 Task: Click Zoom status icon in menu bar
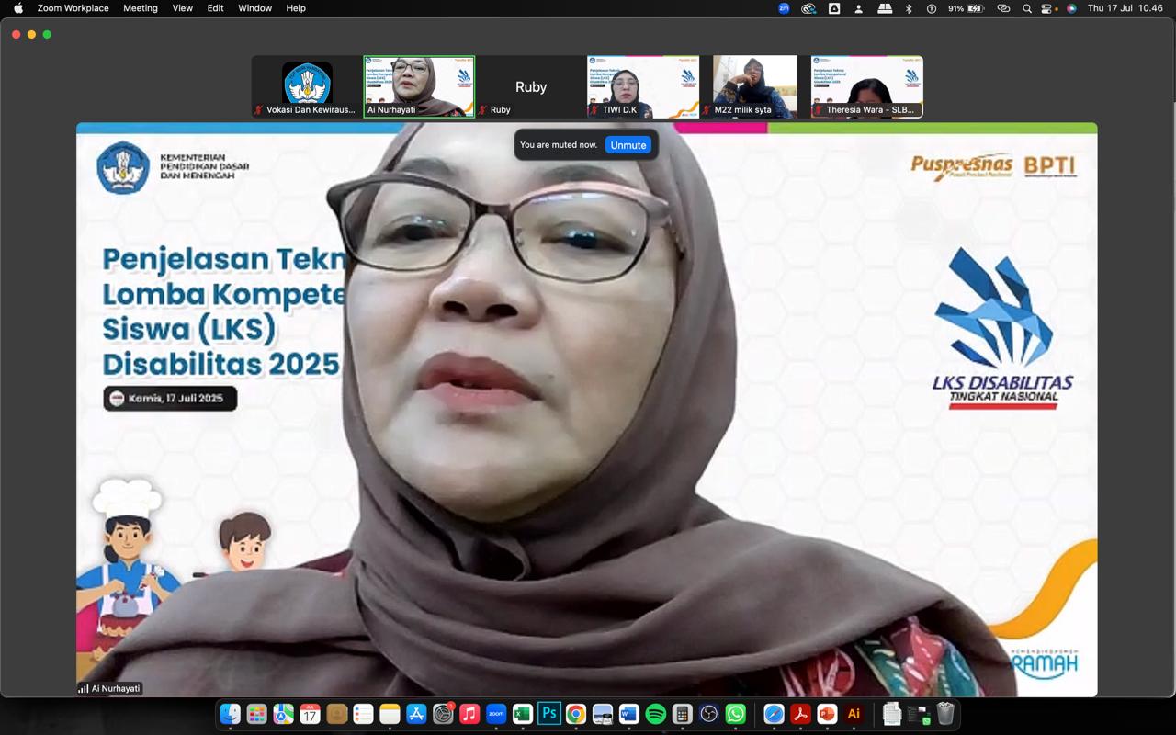pyautogui.click(x=784, y=8)
